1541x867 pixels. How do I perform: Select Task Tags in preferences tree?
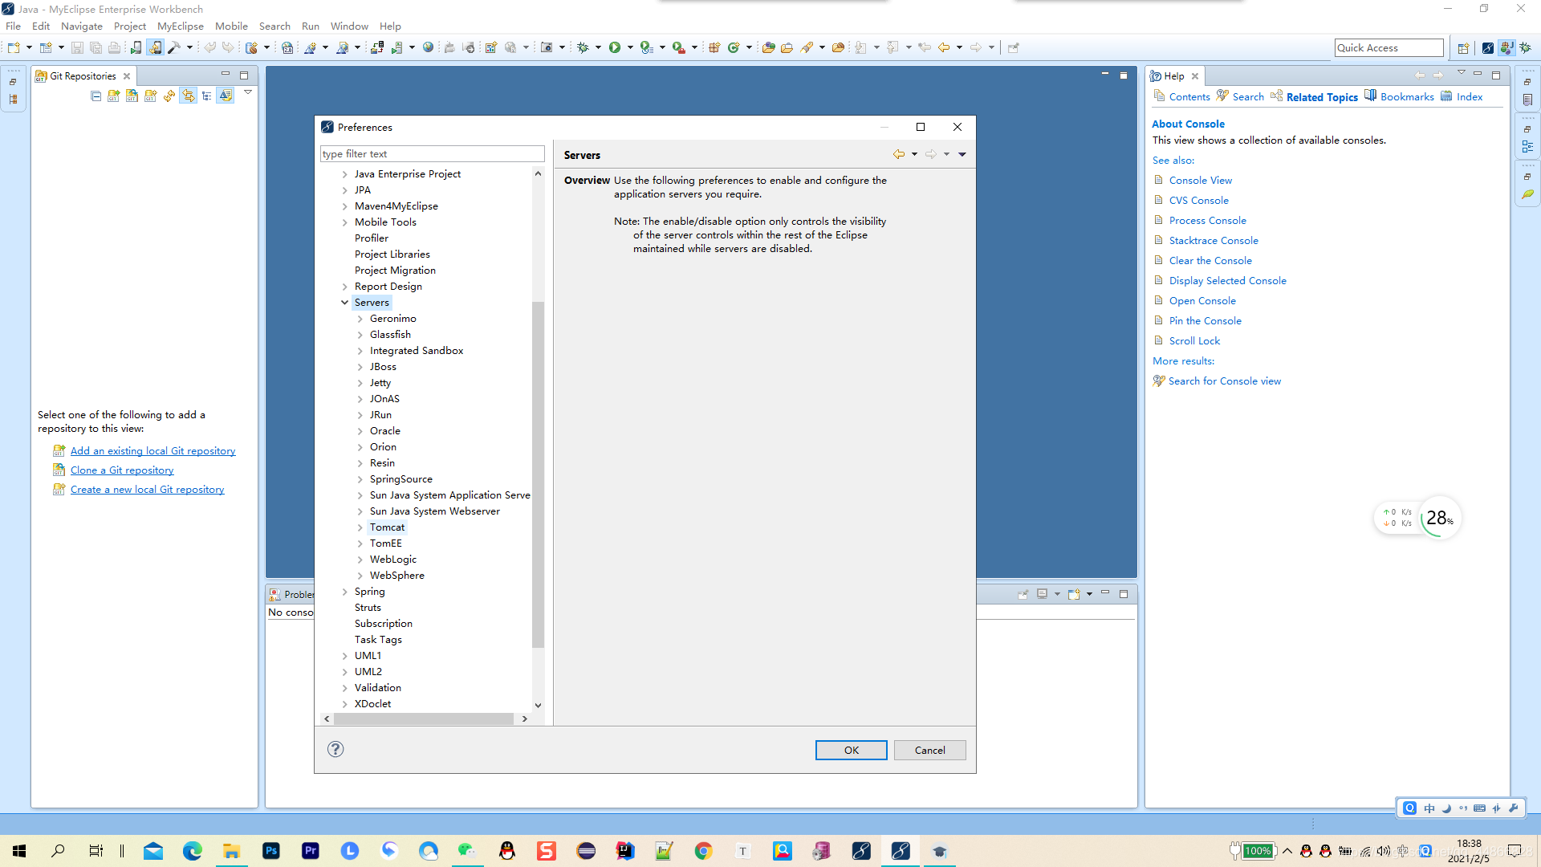click(378, 640)
